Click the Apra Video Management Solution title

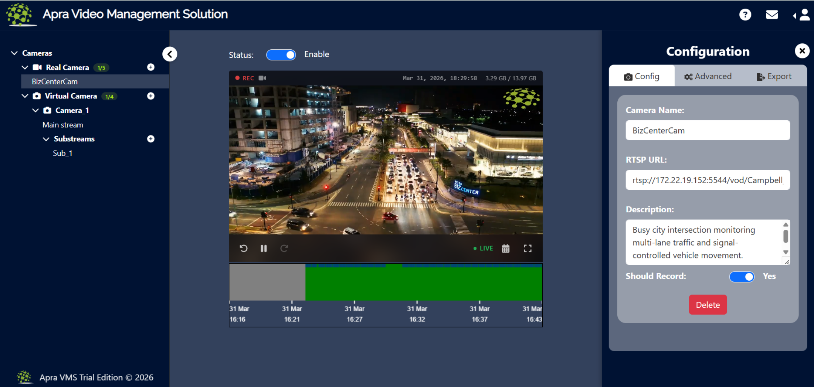coord(135,14)
